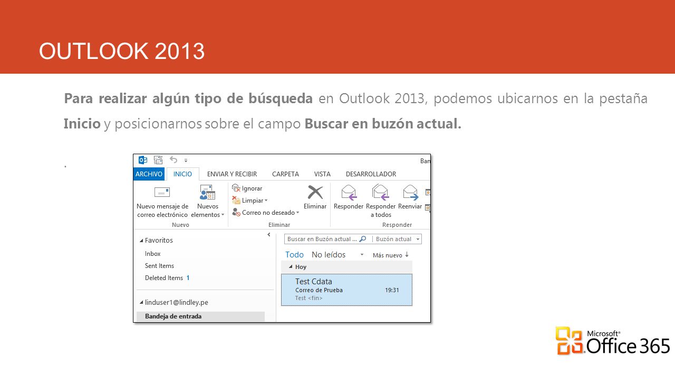Screen dimensions: 675x379
Task: Click the Send/Receive All Folders quick access icon
Action: (x=158, y=160)
